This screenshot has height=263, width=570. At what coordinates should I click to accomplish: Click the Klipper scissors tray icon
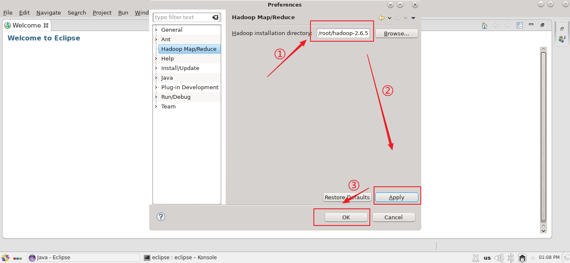pos(476,258)
